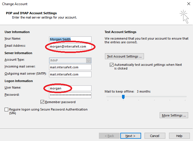The width and height of the screenshot is (193, 141).
Task: Toggle the Remember password checkbox
Action: click(x=42, y=102)
